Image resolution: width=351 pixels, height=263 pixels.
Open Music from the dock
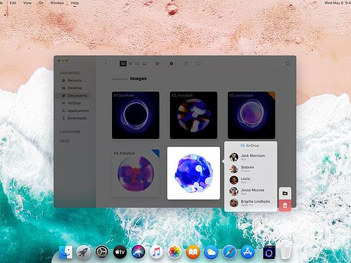point(156,252)
